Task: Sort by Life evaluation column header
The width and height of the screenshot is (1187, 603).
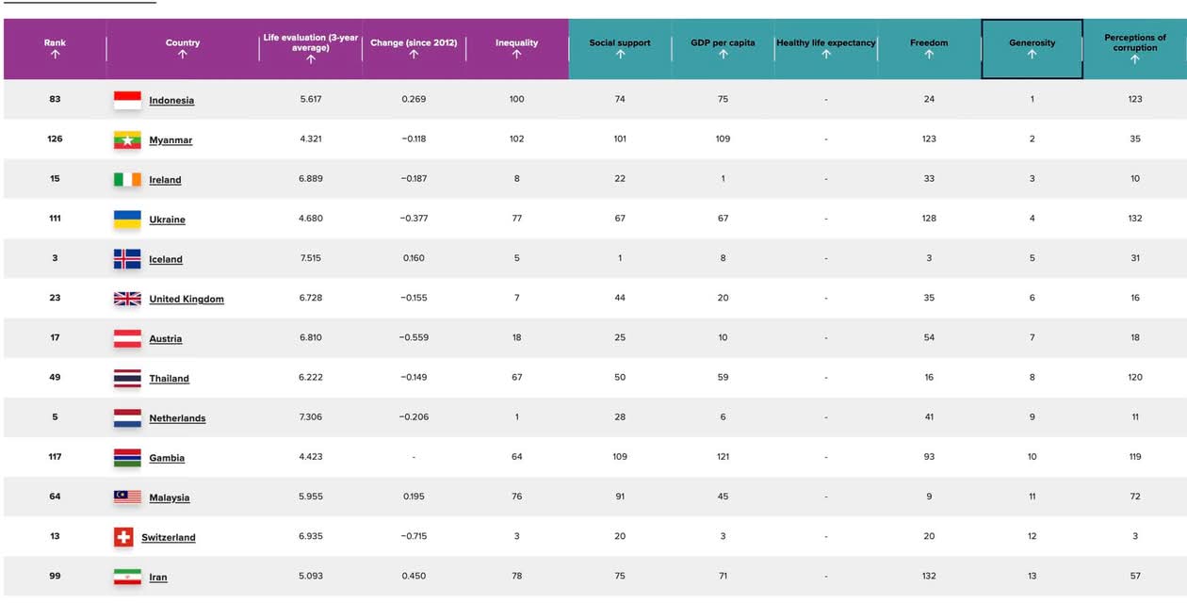Action: [310, 48]
